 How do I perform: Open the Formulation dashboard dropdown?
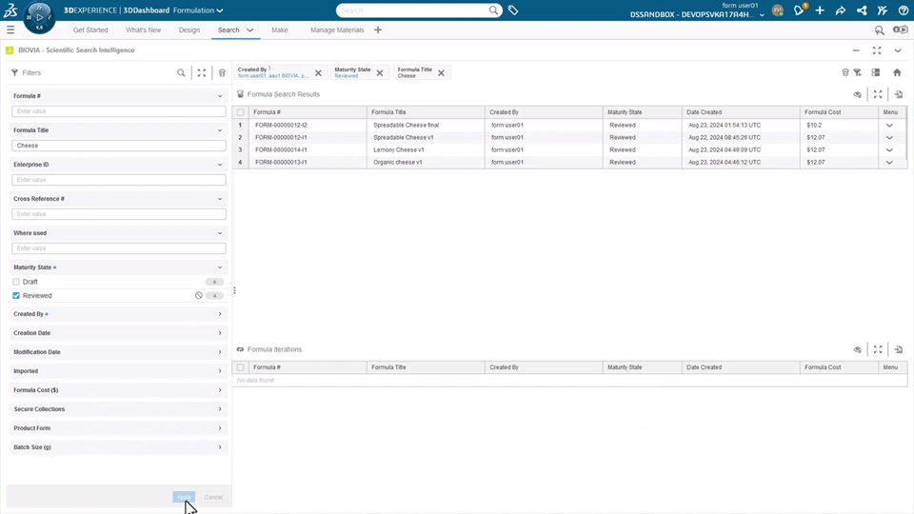198,10
